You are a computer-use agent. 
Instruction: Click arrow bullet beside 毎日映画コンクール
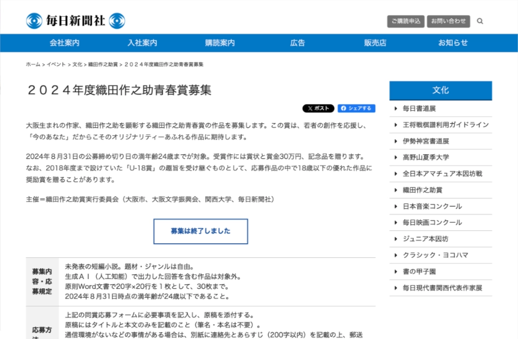(396, 223)
